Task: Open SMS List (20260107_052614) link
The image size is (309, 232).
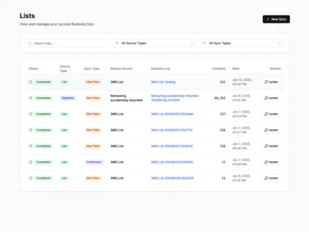Action: (172, 146)
